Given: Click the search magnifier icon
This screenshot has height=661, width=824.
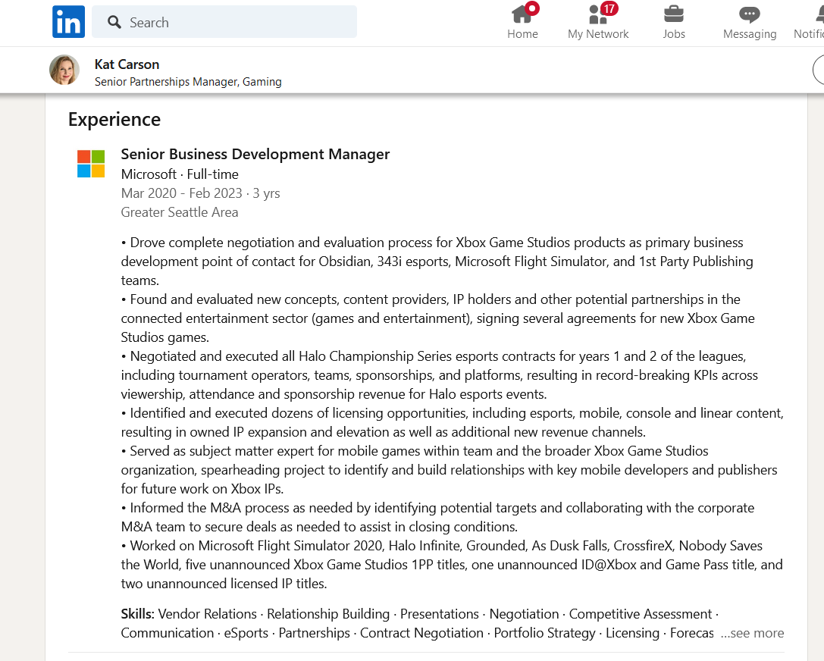Looking at the screenshot, I should 114,22.
